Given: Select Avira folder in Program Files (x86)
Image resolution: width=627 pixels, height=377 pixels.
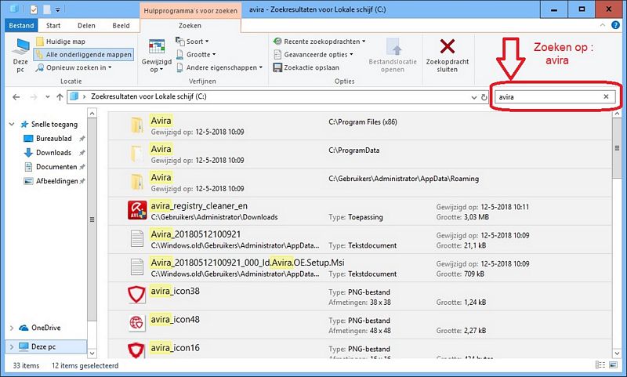Looking at the screenshot, I should (360, 125).
